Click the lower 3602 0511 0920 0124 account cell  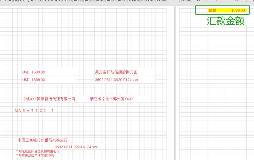(76, 147)
